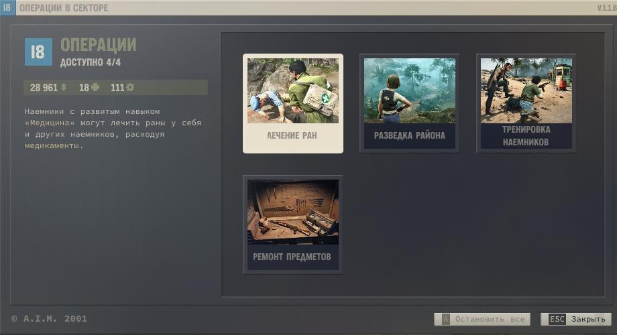This screenshot has height=335, width=617.
Task: Click the ДОСТУПНО 4/4 counter
Action: pos(91,63)
